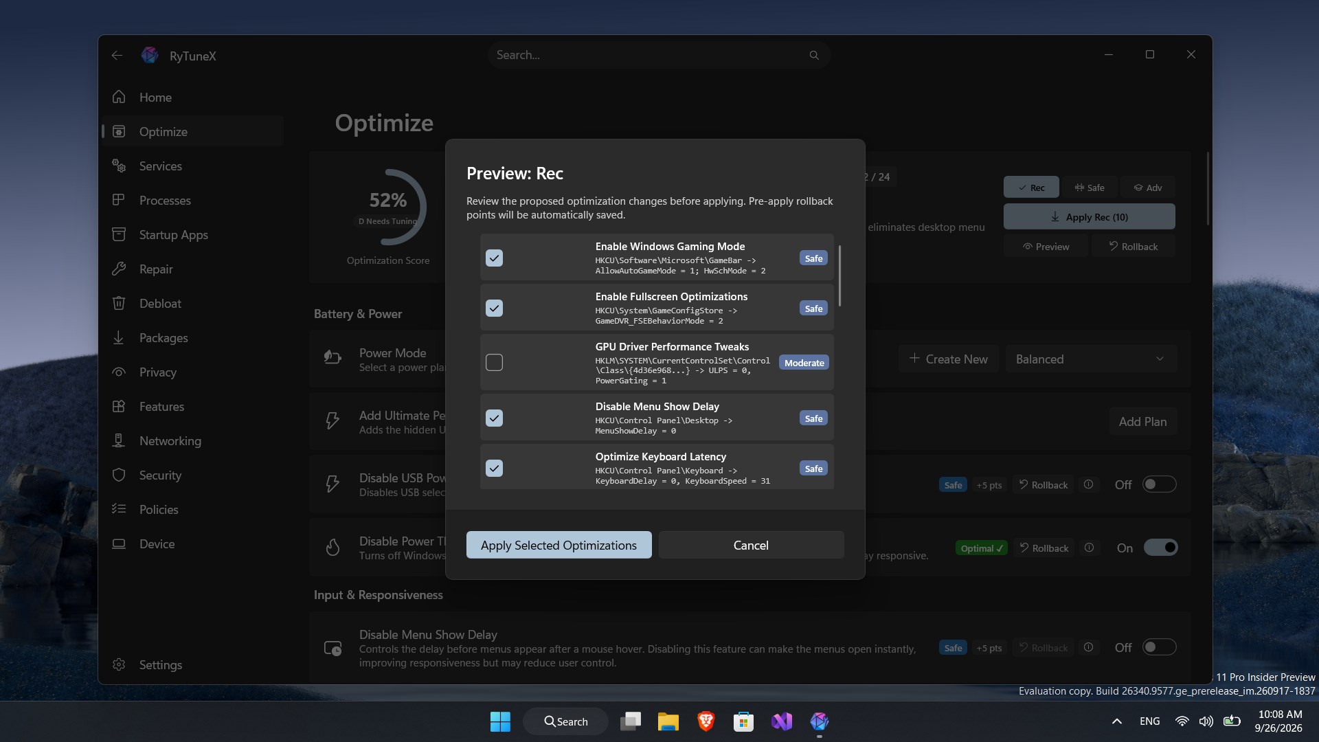Check the GPU Driver Performance Tweaks box
The height and width of the screenshot is (742, 1319).
pos(494,362)
